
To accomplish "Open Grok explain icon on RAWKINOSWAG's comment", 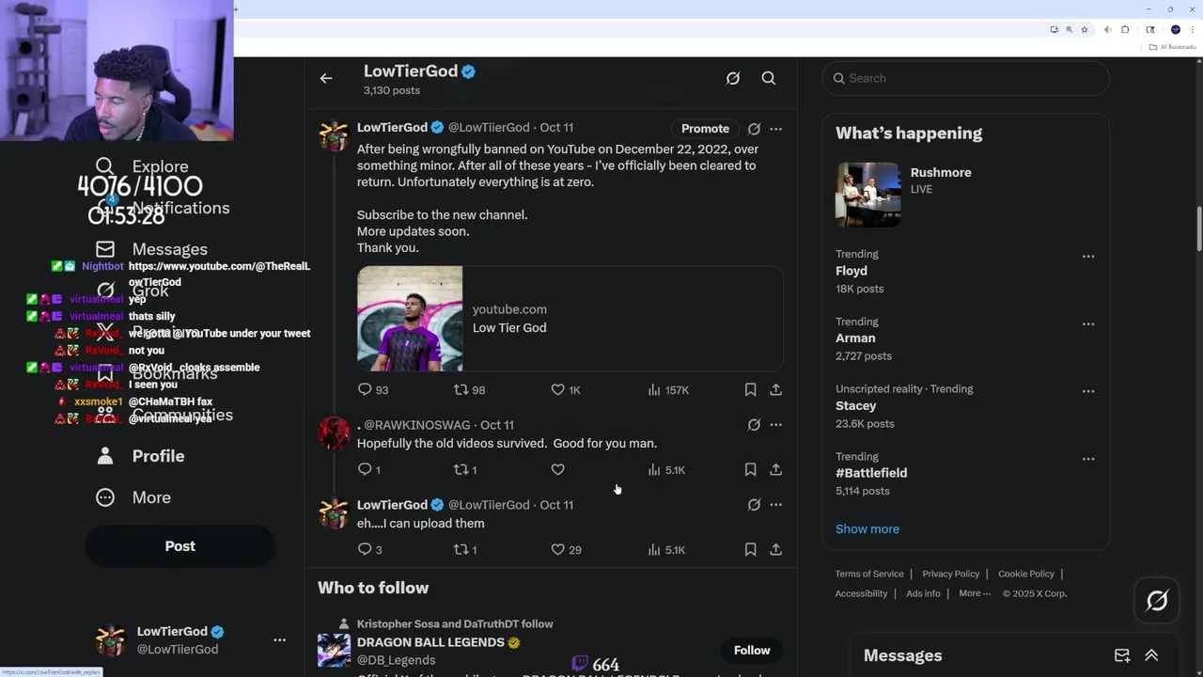I will [x=754, y=425].
